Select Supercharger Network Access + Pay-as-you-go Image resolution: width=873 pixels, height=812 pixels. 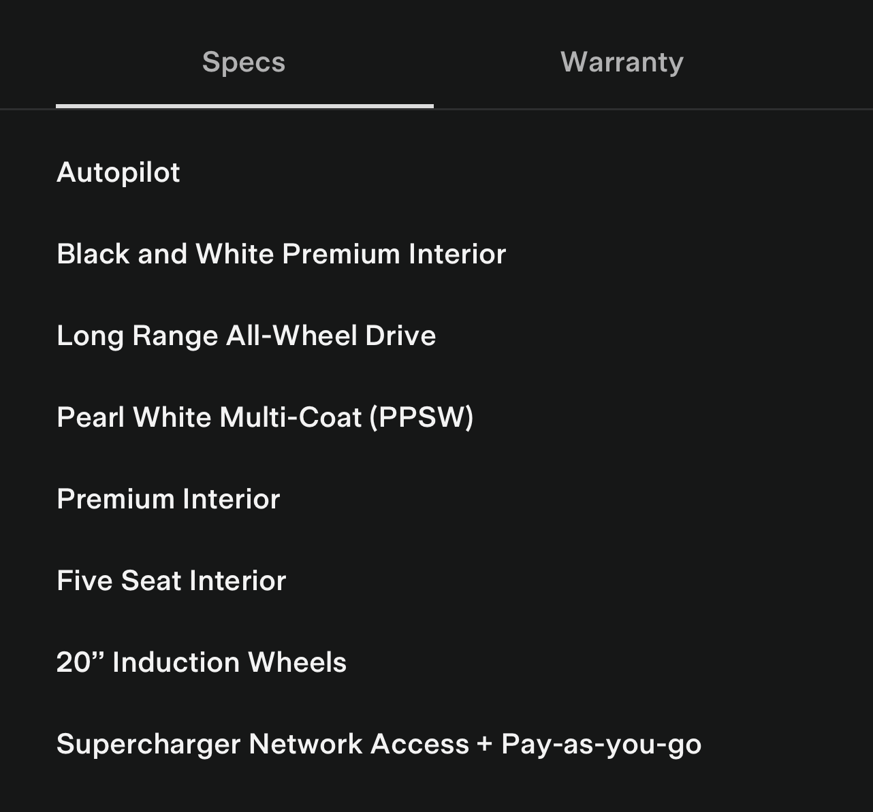(379, 745)
